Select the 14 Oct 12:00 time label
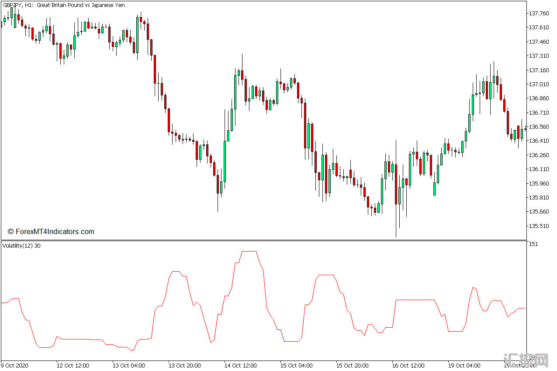Screen dimensions: 557x371 coord(240,366)
